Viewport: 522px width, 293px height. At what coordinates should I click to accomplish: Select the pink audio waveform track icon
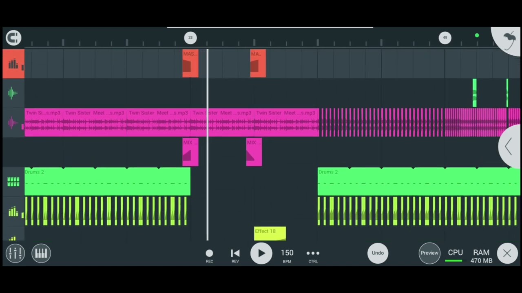click(x=13, y=122)
